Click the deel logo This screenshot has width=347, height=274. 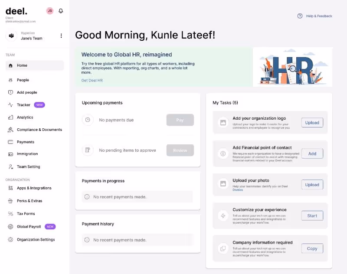click(x=16, y=11)
